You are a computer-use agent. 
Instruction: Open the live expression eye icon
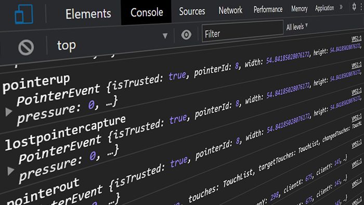coord(186,35)
